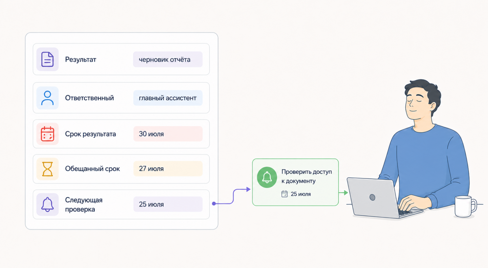
Task: Open the Проверить доступ к документу reminder
Action: [x=295, y=182]
